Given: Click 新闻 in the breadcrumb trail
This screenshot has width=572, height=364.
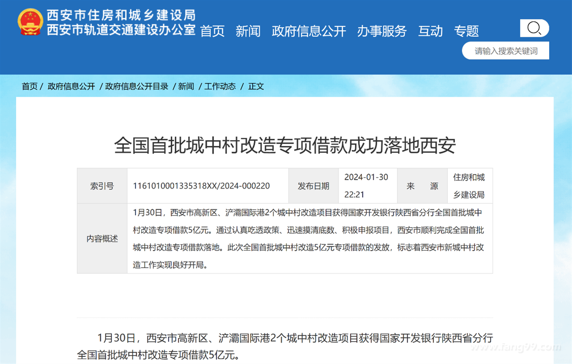Looking at the screenshot, I should pyautogui.click(x=186, y=87).
